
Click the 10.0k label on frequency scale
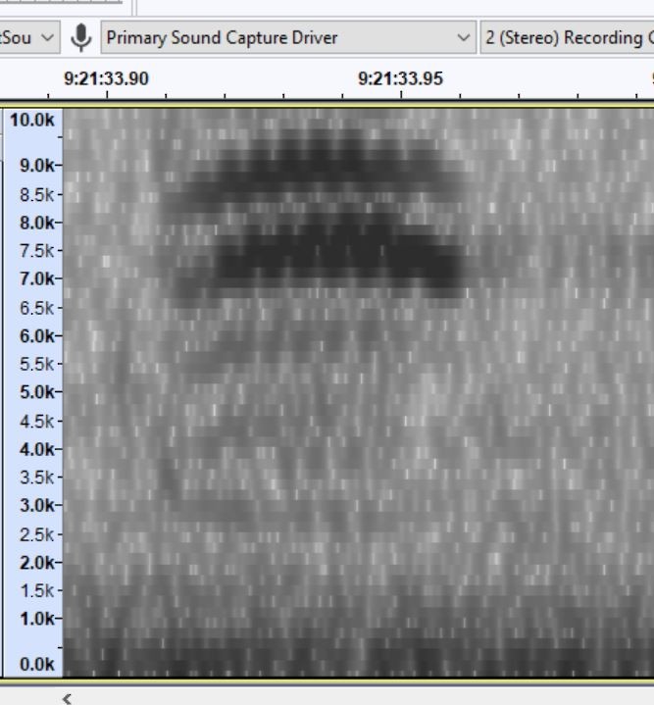pyautogui.click(x=32, y=121)
